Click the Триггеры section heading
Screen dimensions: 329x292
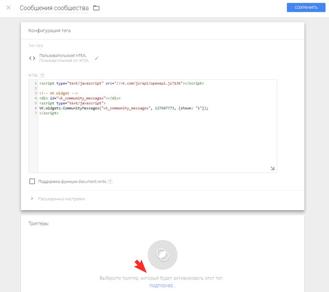pyautogui.click(x=38, y=223)
